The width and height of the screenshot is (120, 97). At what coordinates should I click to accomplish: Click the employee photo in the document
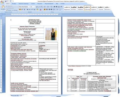[51, 34]
